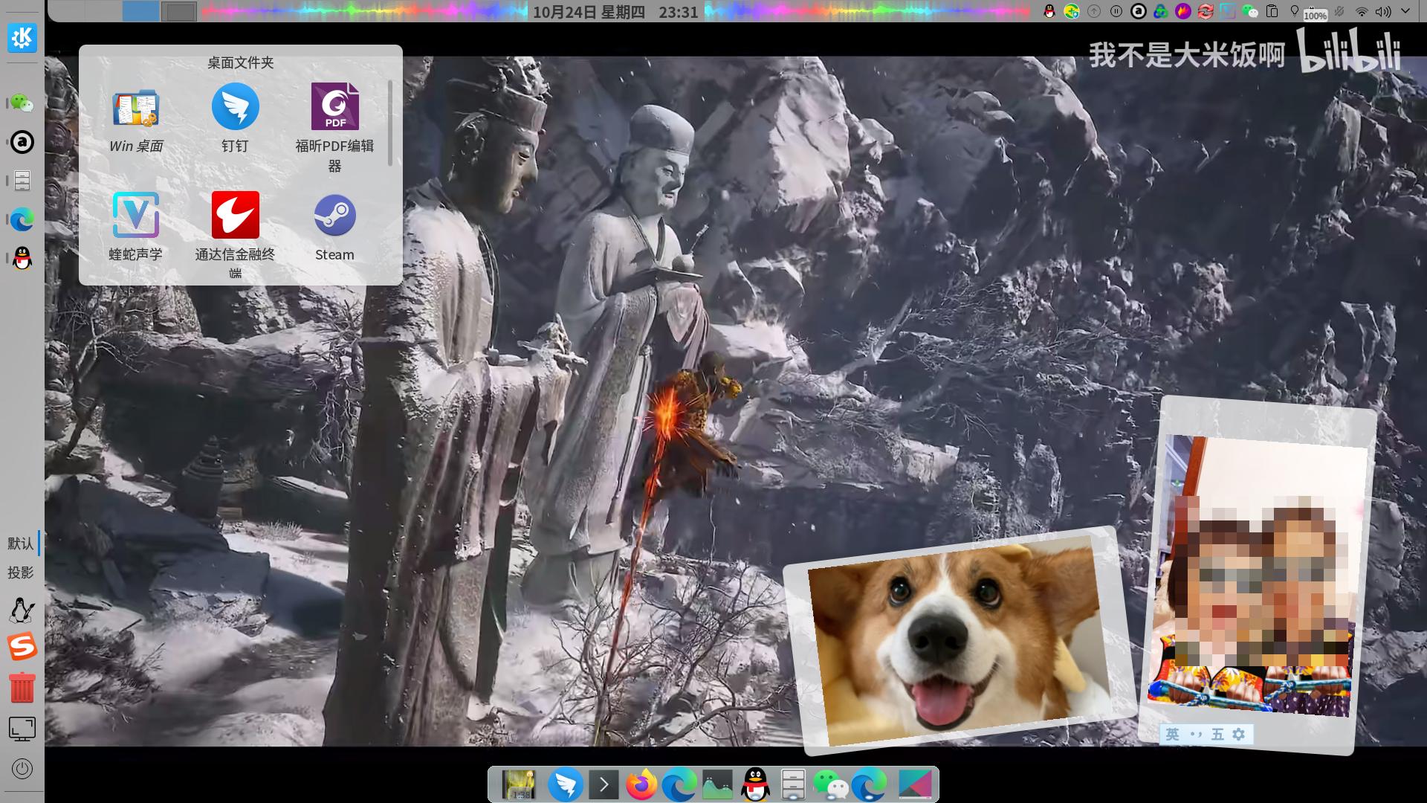
Task: Launch Microsoft Edge from the left sidebar panel
Action: [22, 219]
